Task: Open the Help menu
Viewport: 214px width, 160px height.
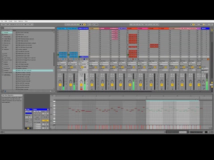Action: pyautogui.click(x=26, y=21)
